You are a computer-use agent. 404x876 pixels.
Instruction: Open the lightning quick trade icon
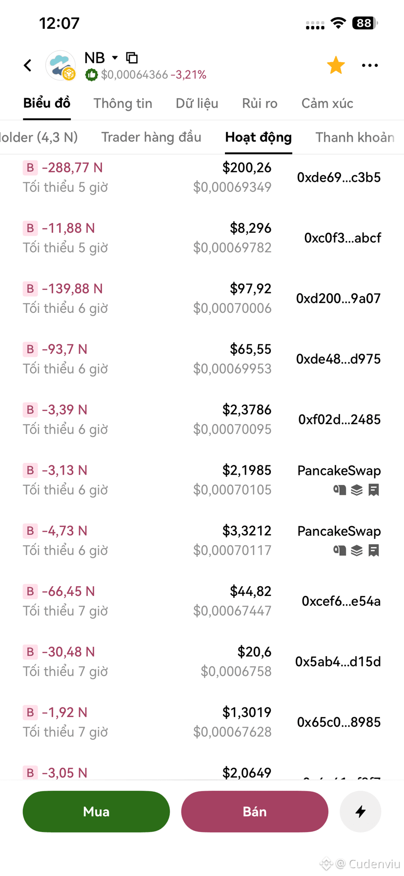pos(361,811)
